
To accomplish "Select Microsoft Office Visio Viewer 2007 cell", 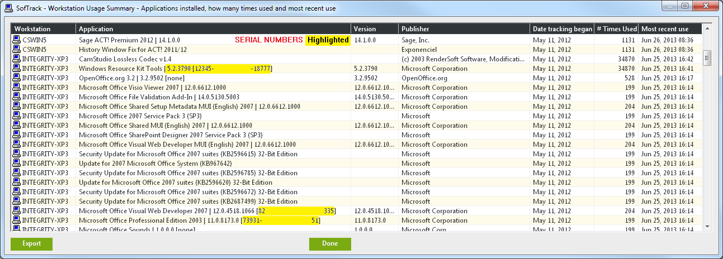I will pyautogui.click(x=214, y=88).
